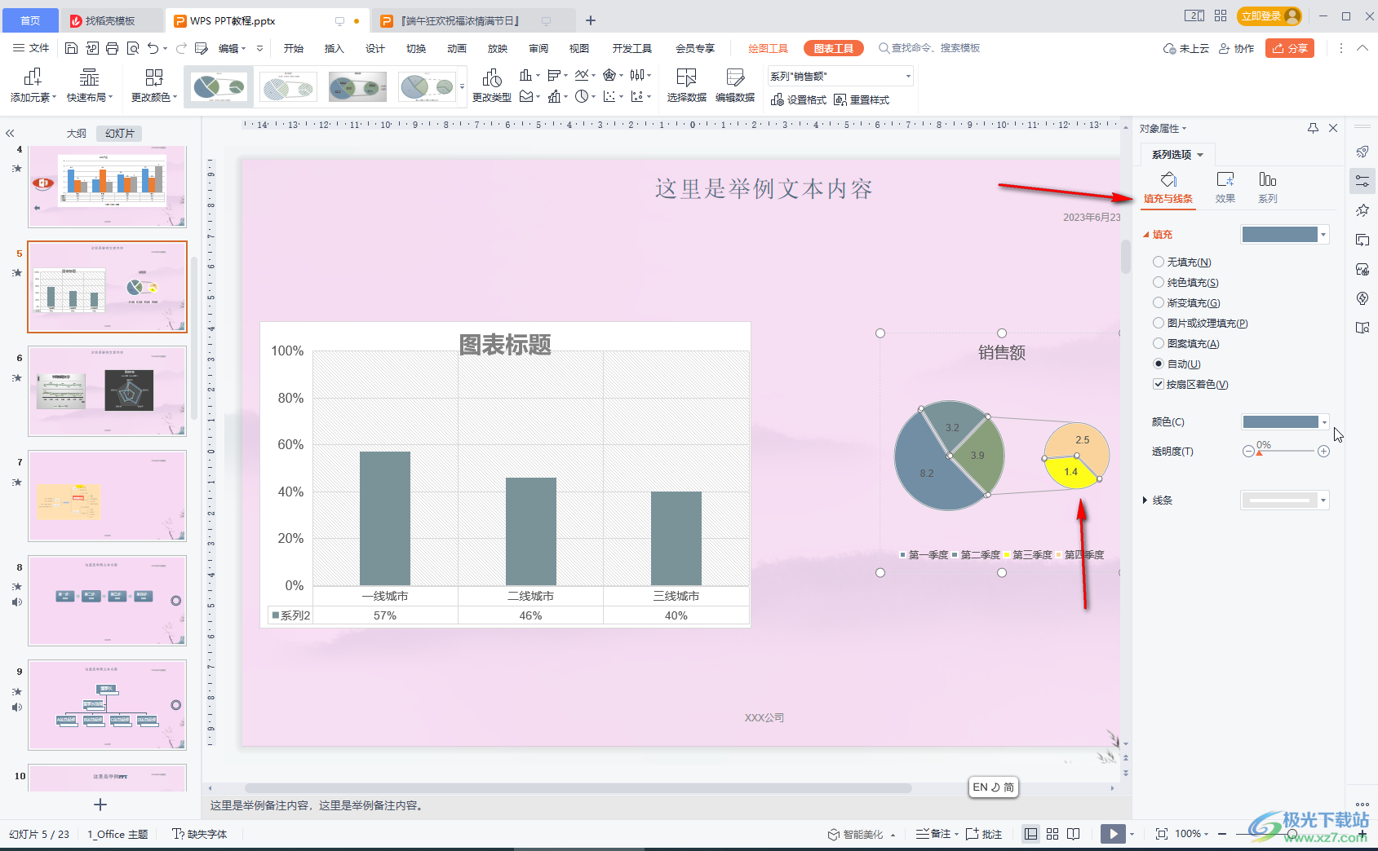The height and width of the screenshot is (851, 1378).
Task: Open the Design (设计) ribbon tab
Action: (x=375, y=48)
